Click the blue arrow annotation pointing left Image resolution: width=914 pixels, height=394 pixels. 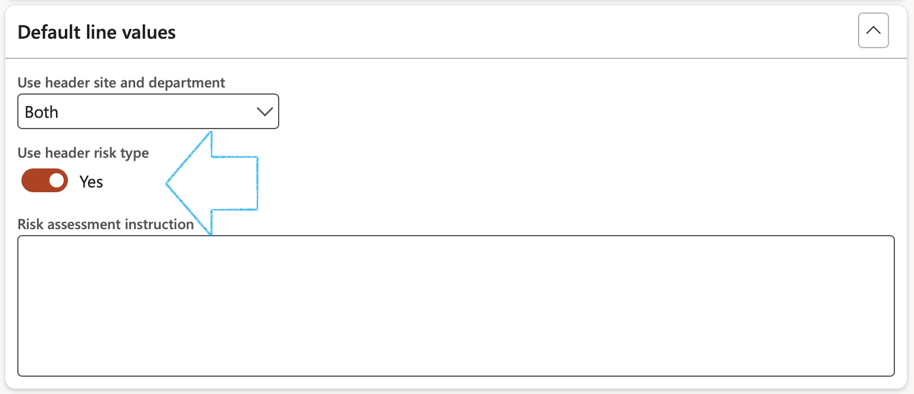pos(211,183)
